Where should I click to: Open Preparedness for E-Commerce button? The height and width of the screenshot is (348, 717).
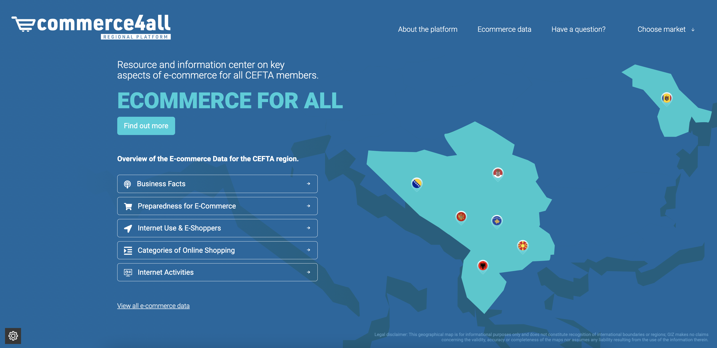217,206
